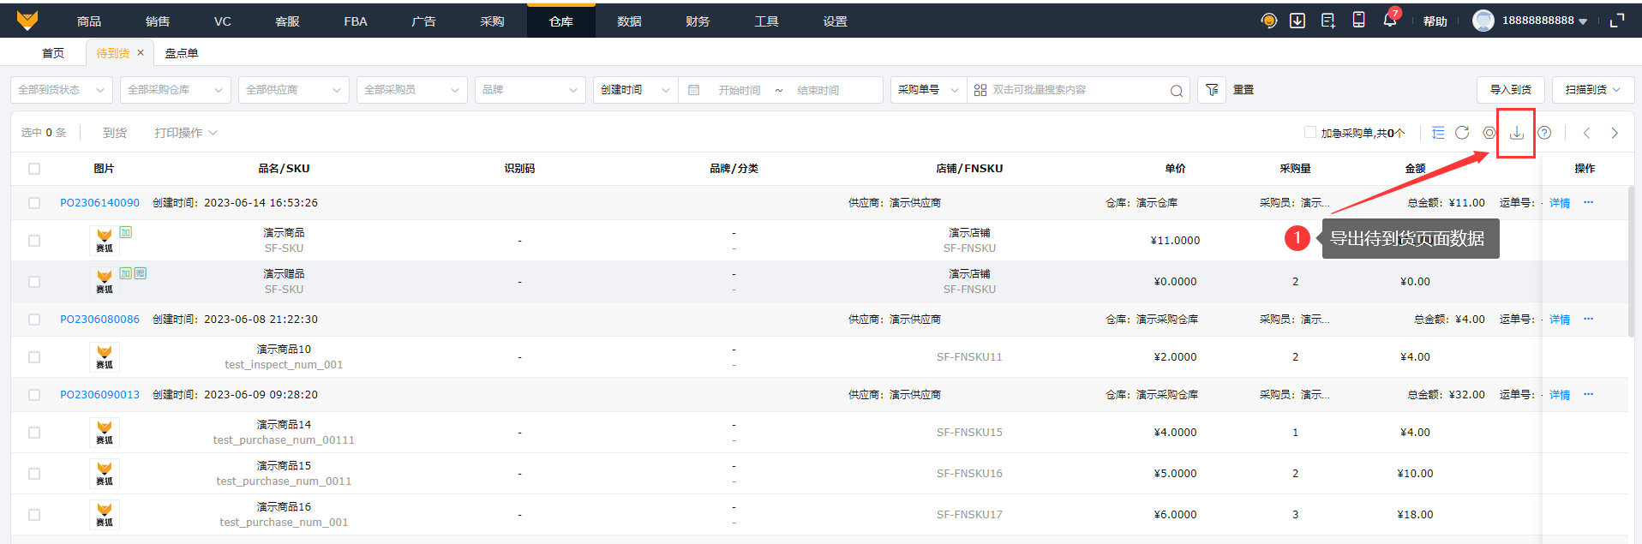Image resolution: width=1642 pixels, height=544 pixels.
Task: Switch to 盘点单 tab
Action: 182,53
